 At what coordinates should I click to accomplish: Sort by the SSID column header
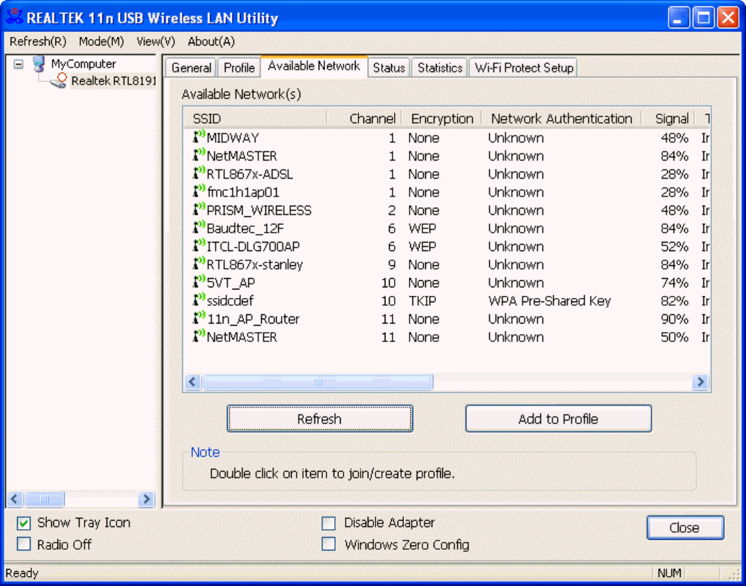pos(255,118)
